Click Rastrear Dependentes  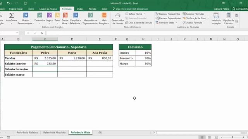click(x=168, y=18)
